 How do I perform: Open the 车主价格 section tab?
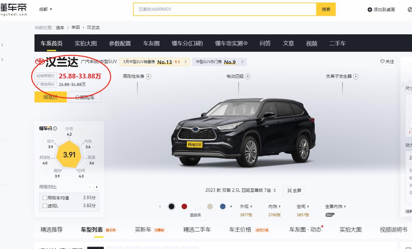pyautogui.click(x=240, y=229)
